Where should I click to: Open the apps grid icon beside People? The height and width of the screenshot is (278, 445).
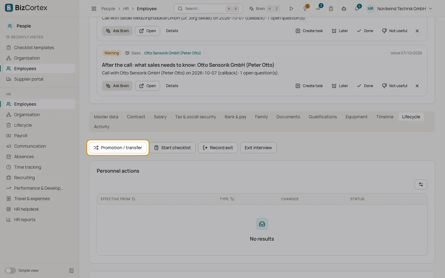point(94,9)
